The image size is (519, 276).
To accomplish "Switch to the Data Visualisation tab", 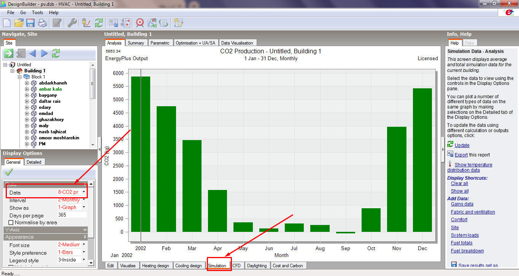I will click(238, 43).
